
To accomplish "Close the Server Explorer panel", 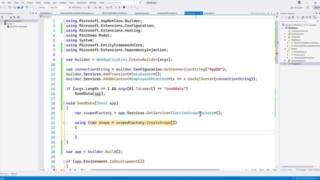I will click(x=36, y=13).
